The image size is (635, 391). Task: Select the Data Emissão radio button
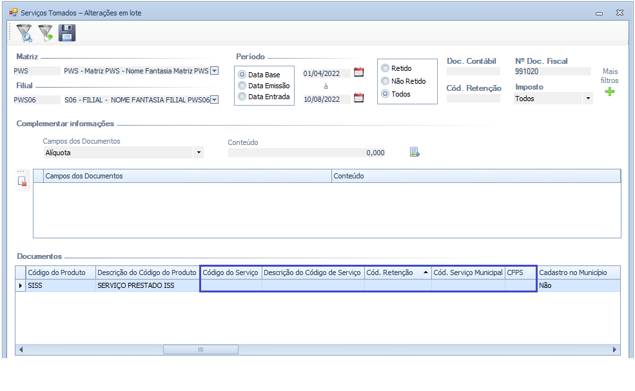[242, 86]
